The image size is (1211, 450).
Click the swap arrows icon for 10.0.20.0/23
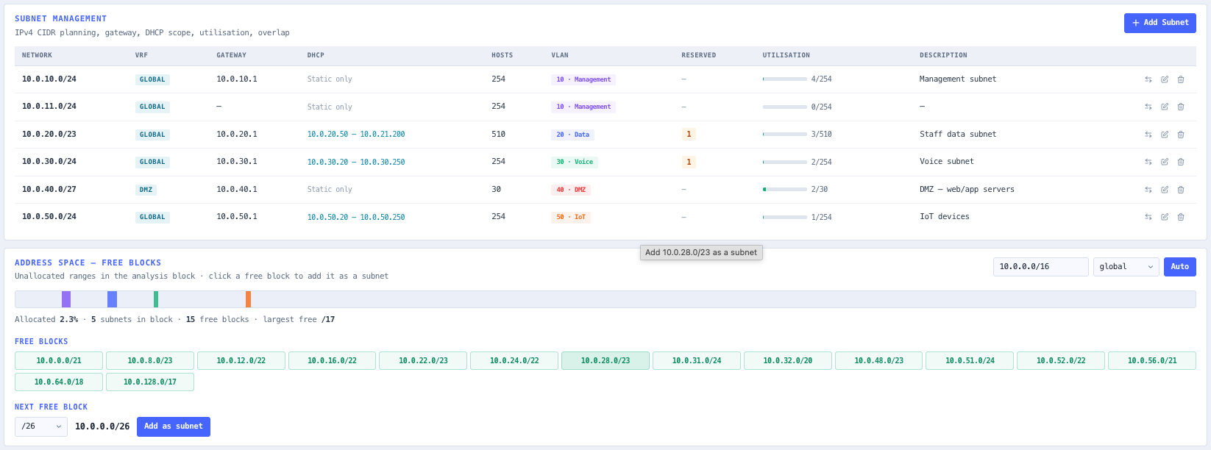(1148, 135)
